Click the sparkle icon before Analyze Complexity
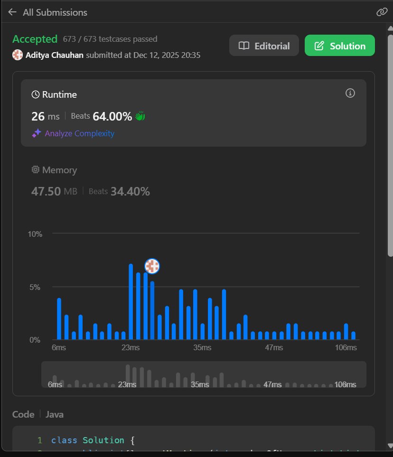 coord(36,133)
